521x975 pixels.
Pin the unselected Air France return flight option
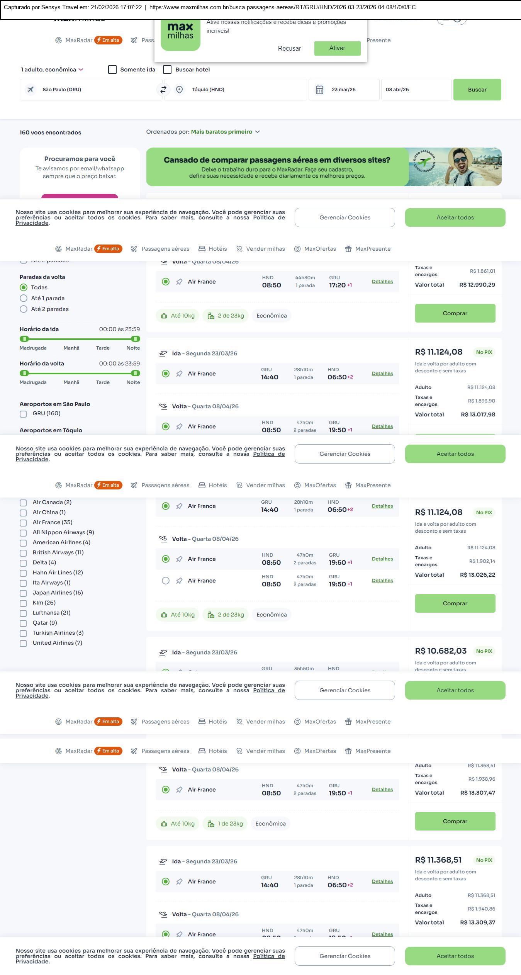tap(179, 581)
